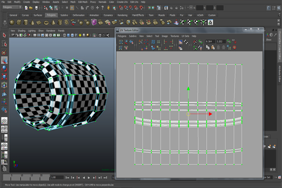
Task: Open the Polygons menu set dropdown
Action: tap(12, 7)
